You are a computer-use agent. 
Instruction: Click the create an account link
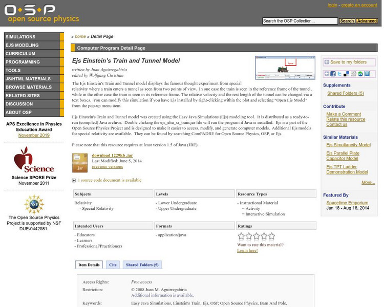359,5
